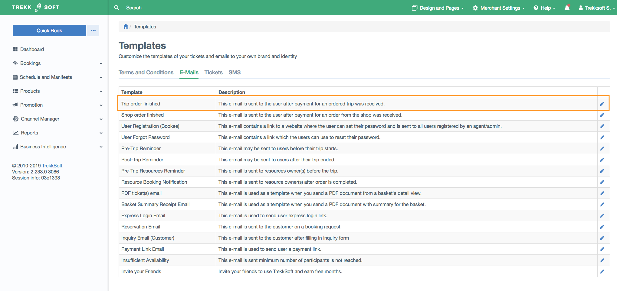Screen dimensions: 617x291
Task: Click pencil icon for User Registration (Bookee)
Action: [602, 126]
